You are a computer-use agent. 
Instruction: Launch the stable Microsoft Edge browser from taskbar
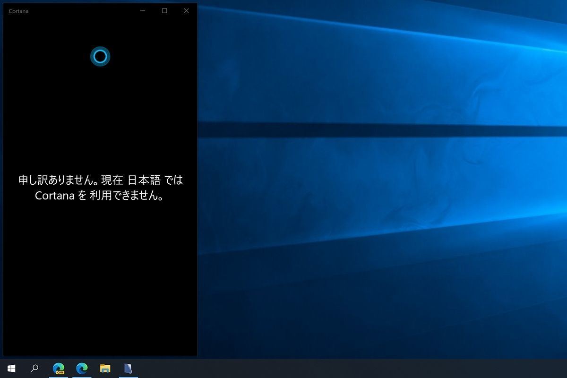tap(82, 369)
